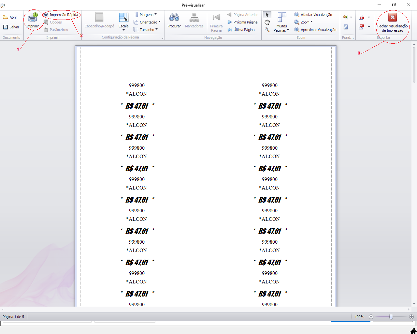Image resolution: width=417 pixels, height=334 pixels.
Task: Click the send PDF by email icon
Action: tap(362, 27)
